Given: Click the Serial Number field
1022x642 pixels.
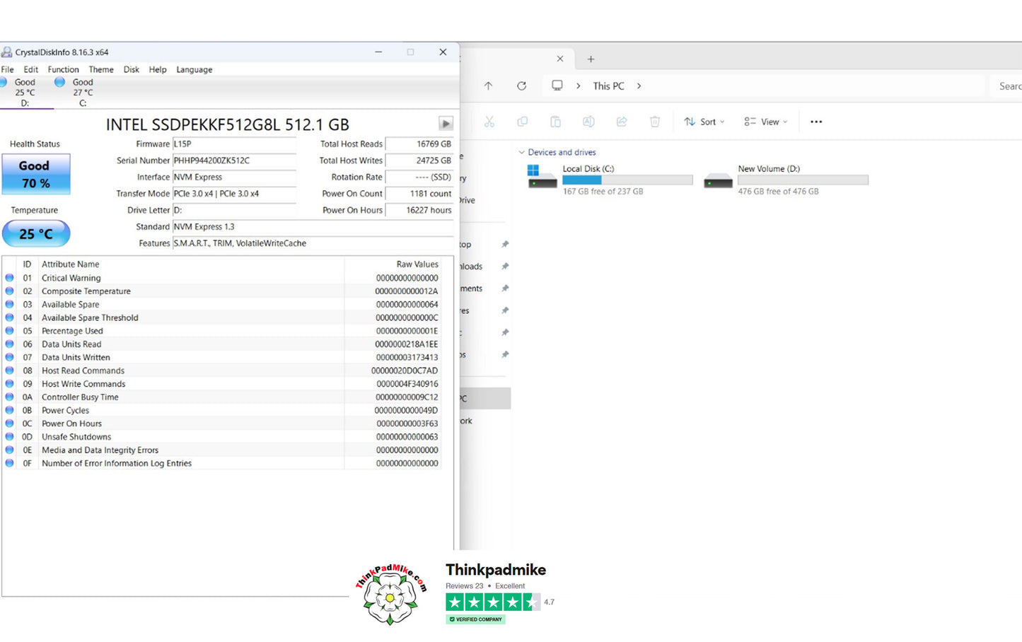Looking at the screenshot, I should (234, 160).
